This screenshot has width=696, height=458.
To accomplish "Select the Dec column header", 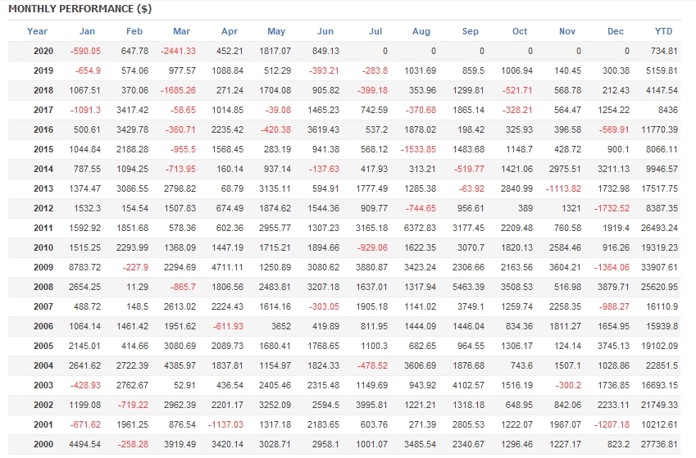I will tap(616, 31).
